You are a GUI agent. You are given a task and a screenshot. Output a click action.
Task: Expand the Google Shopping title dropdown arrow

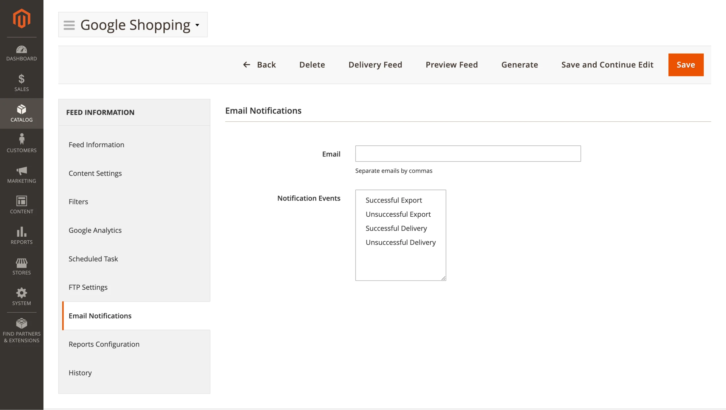(x=197, y=25)
